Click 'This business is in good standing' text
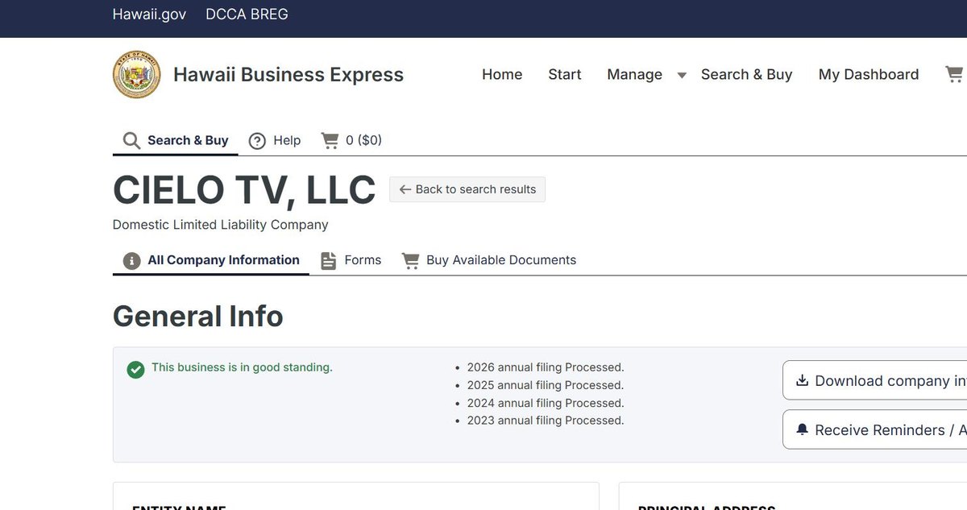This screenshot has width=967, height=510. point(242,367)
